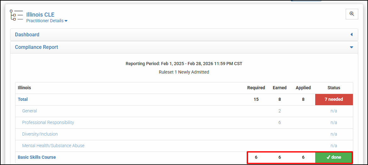Viewport: 368px width, 165px height.
Task: Click the green done status badge
Action: click(x=334, y=157)
